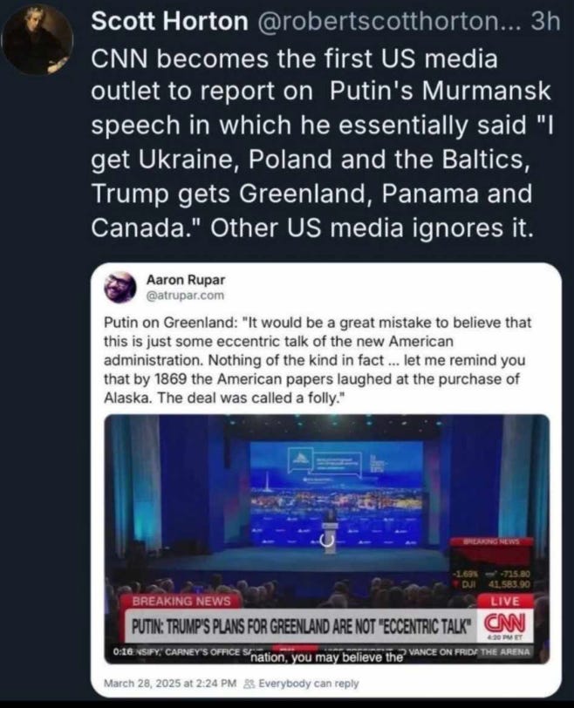
Task: Click the loading spinner on the video
Action: 330,539
